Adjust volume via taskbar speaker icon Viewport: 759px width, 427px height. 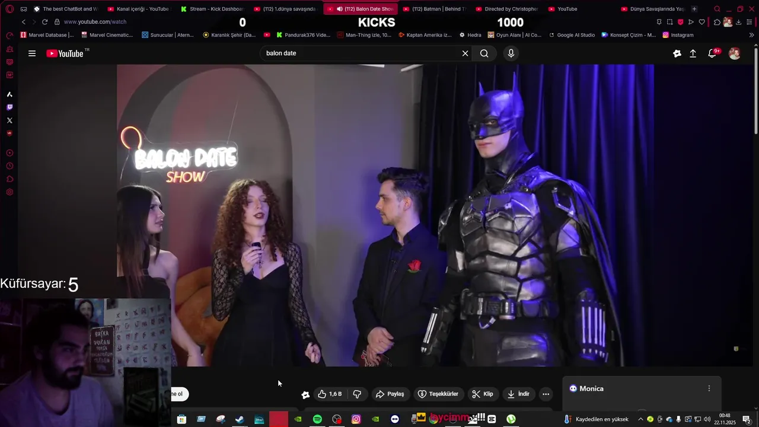click(707, 419)
